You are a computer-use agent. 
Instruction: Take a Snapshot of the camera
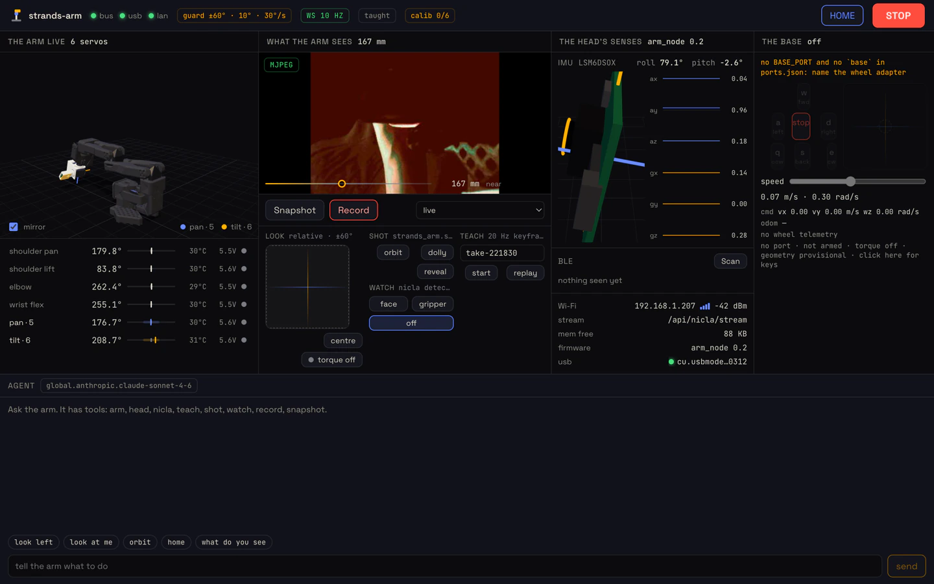294,210
